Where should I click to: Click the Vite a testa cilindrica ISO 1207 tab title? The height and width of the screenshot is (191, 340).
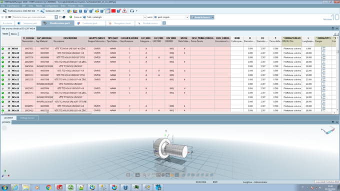click(18, 28)
